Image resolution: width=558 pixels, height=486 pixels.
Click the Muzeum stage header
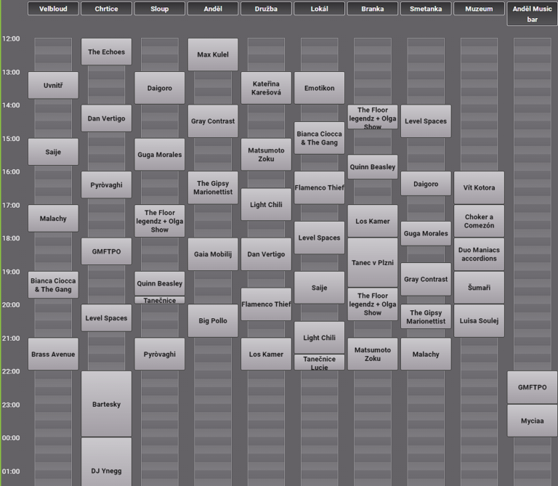pyautogui.click(x=479, y=9)
